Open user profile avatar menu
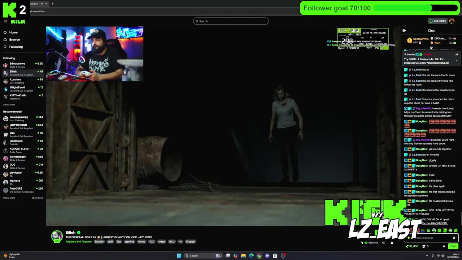462x260 pixels. (452, 21)
